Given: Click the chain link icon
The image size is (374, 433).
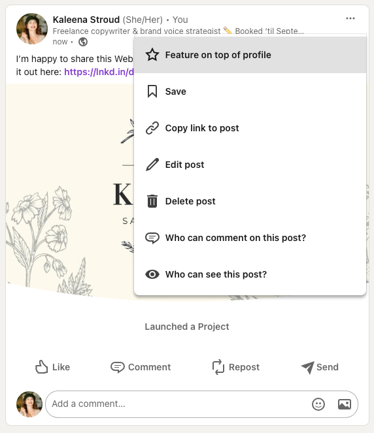Looking at the screenshot, I should click(152, 128).
